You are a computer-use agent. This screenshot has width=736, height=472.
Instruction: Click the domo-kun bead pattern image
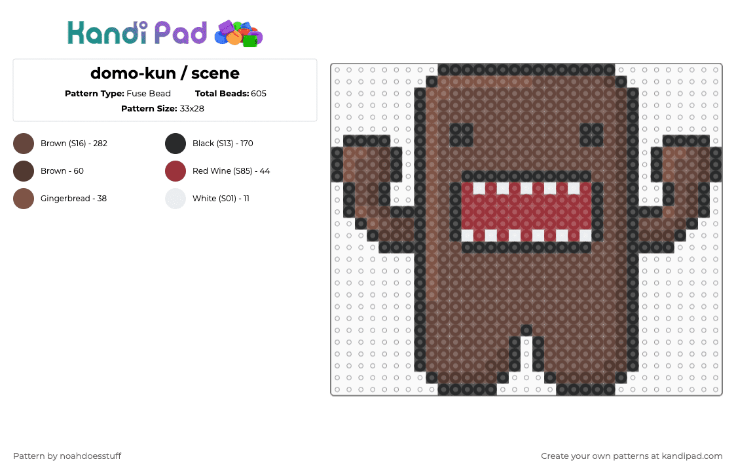point(526,229)
